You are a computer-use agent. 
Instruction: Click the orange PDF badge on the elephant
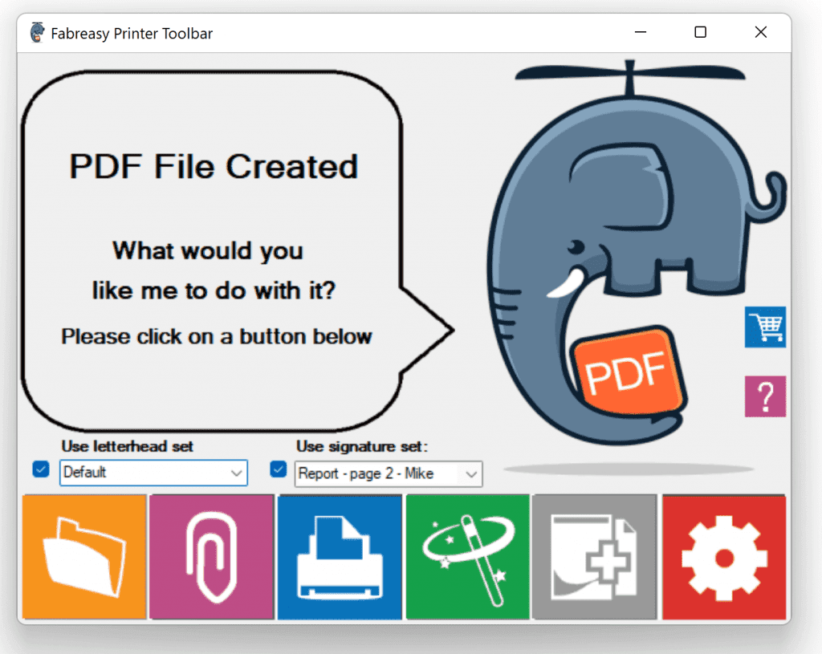click(x=626, y=372)
